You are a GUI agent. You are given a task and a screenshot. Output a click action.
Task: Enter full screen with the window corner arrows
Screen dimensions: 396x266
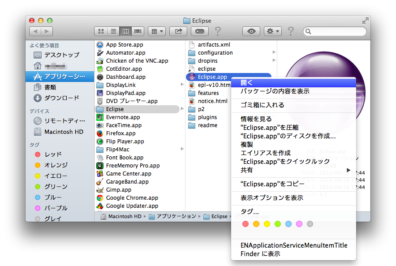[x=365, y=21]
